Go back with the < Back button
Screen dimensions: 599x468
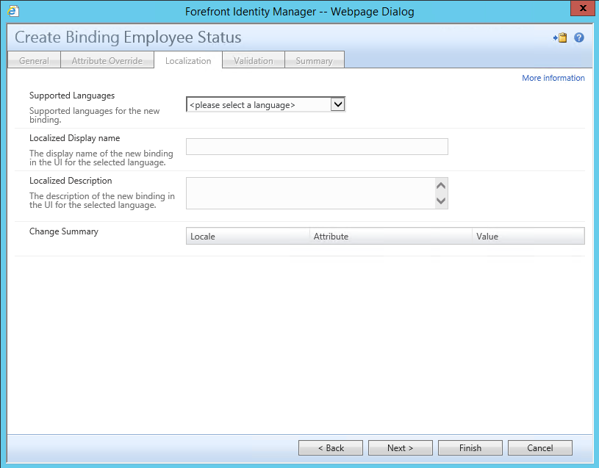point(331,447)
